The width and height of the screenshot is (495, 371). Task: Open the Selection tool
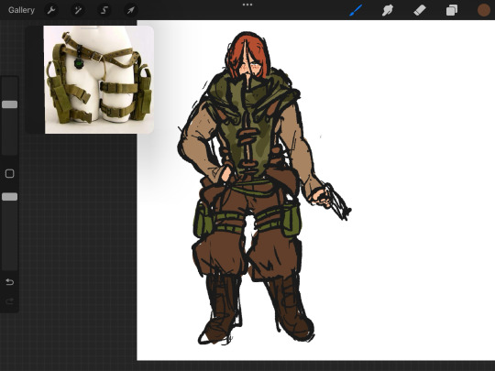(x=104, y=10)
